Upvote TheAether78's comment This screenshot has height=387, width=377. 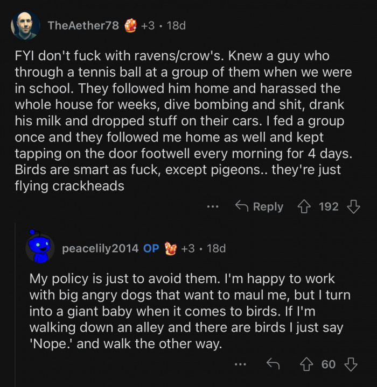click(303, 206)
